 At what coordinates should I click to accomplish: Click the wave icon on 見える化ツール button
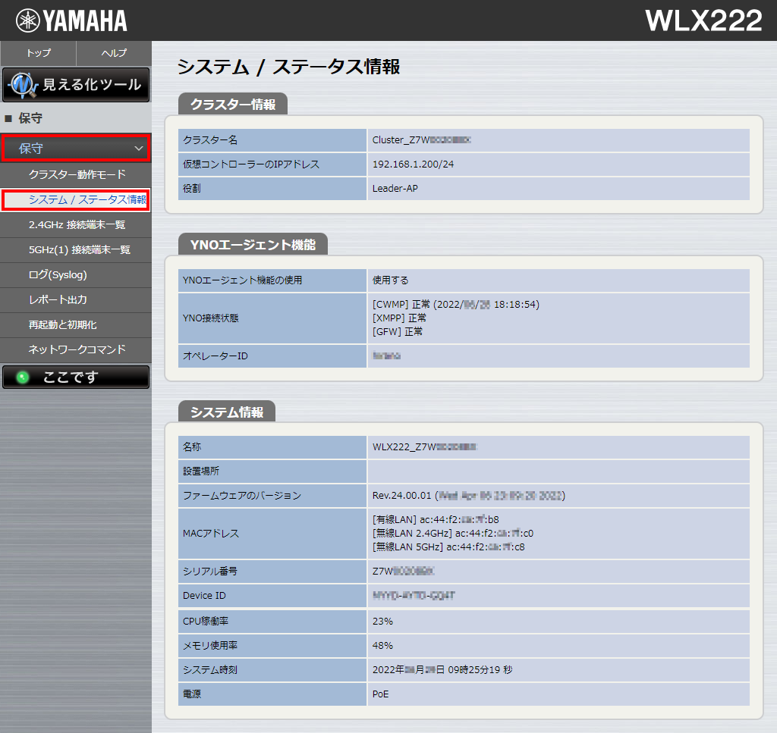point(24,85)
